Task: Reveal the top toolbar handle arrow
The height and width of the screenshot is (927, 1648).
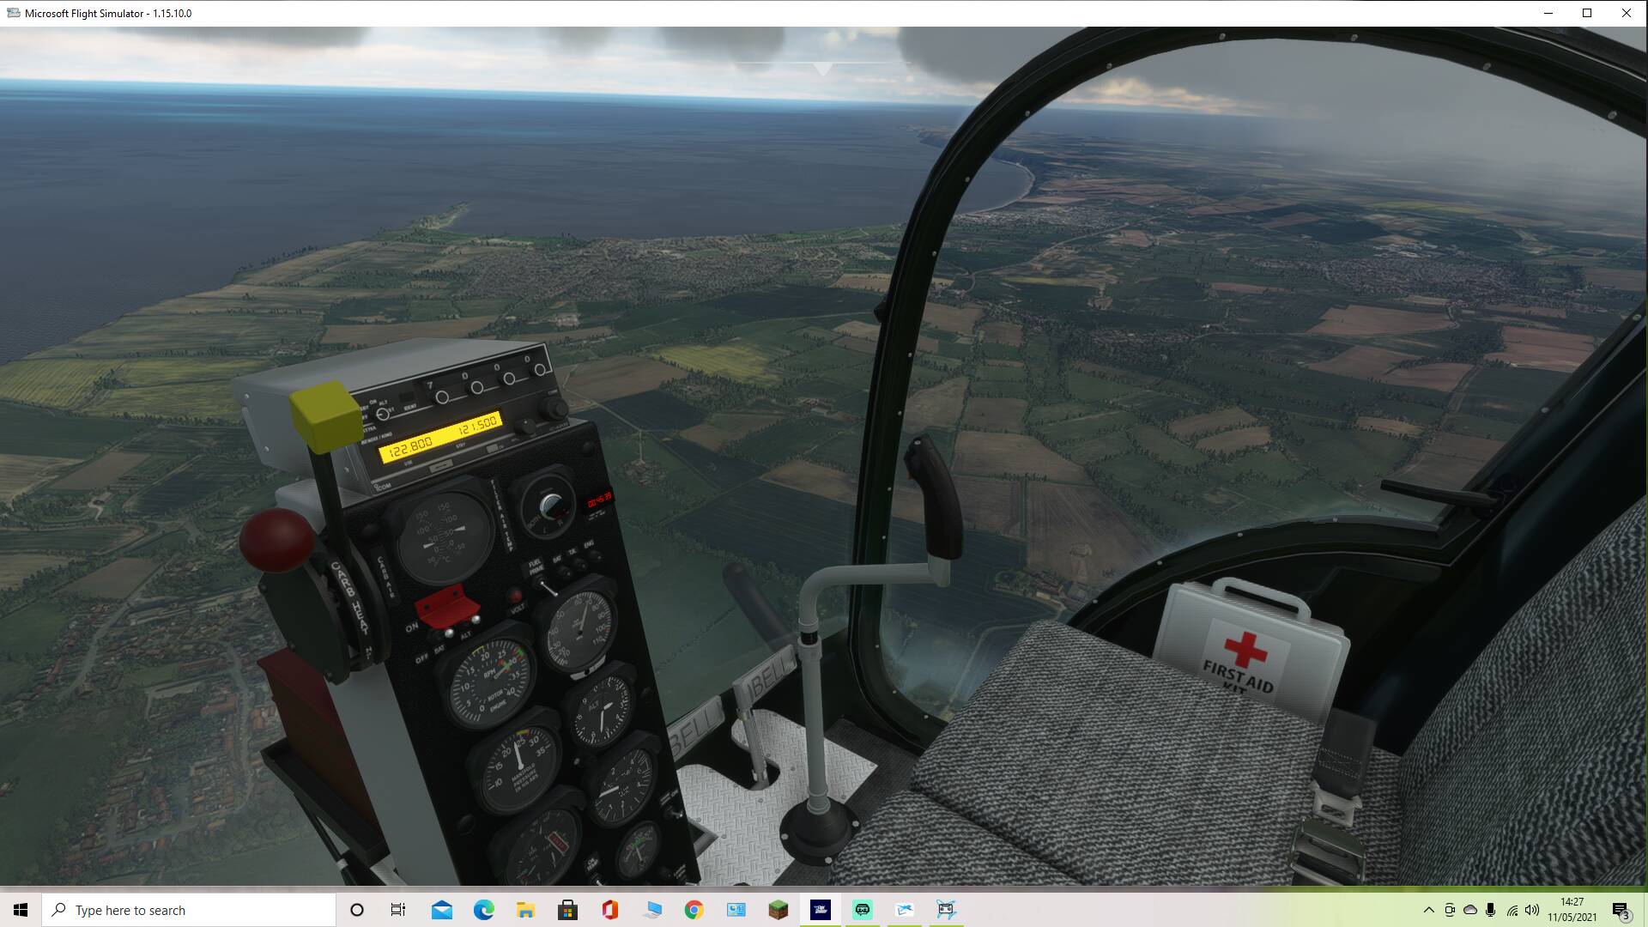Action: (822, 69)
